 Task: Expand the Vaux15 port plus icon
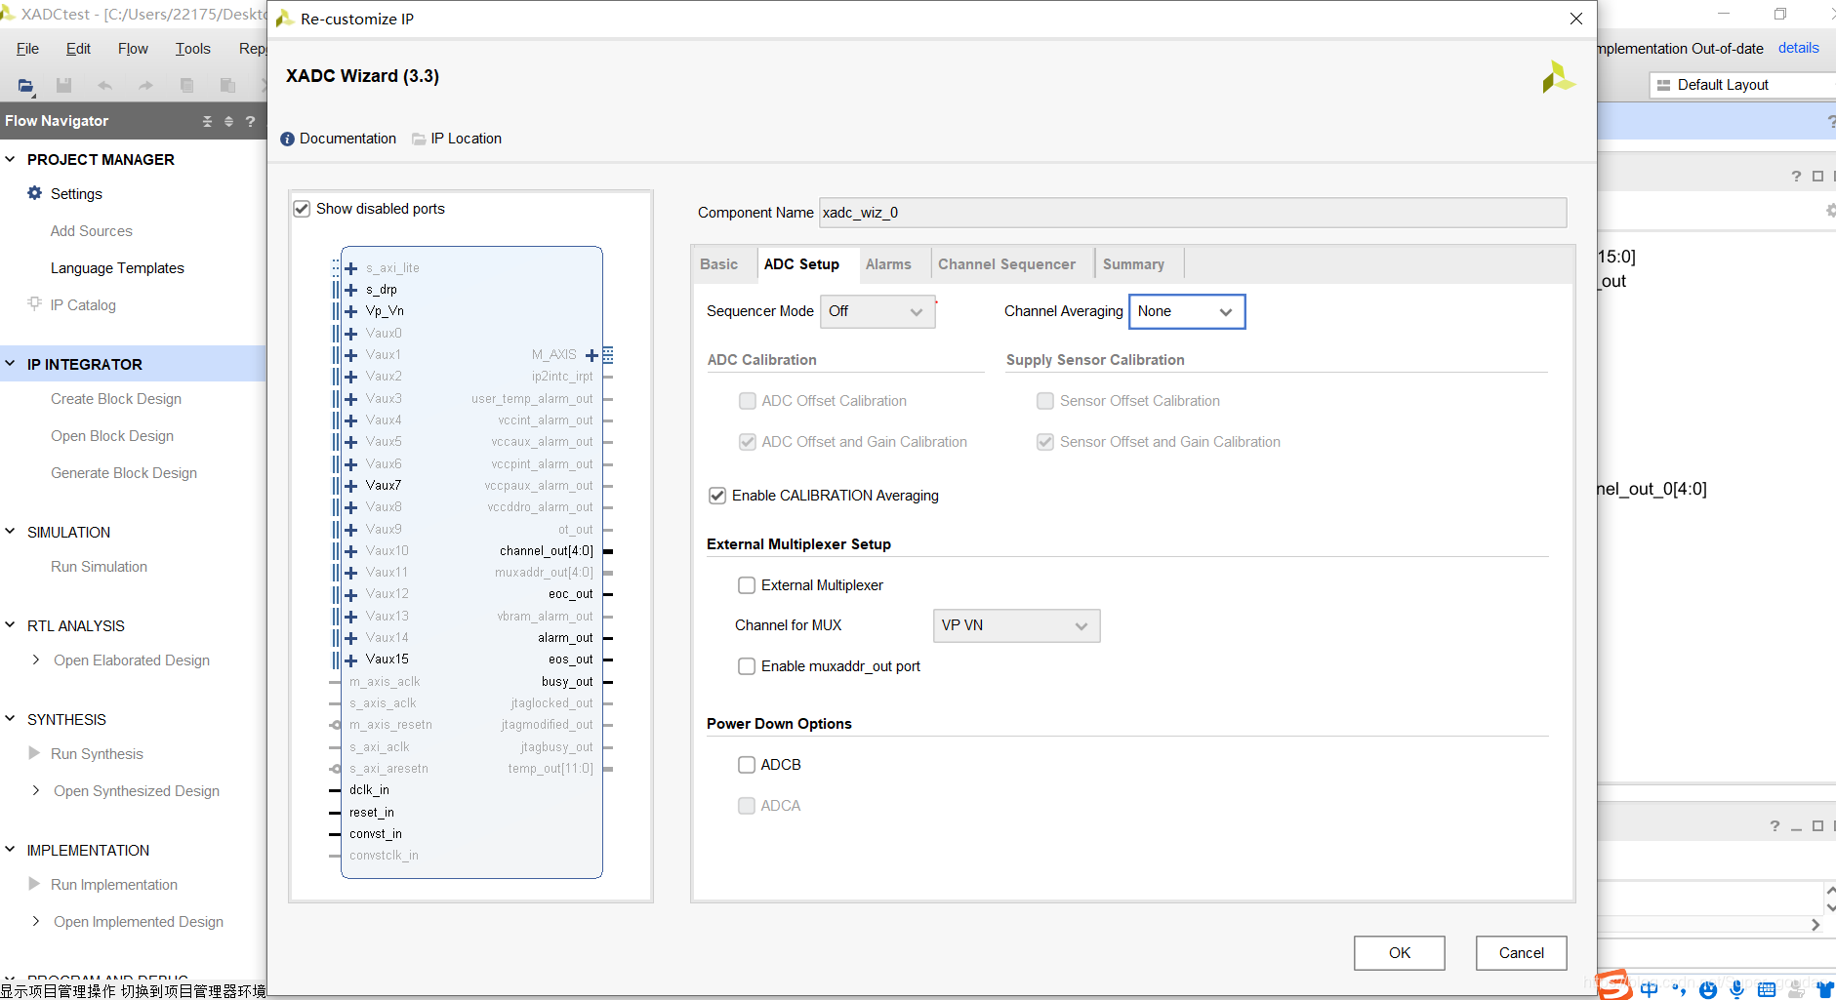click(351, 660)
